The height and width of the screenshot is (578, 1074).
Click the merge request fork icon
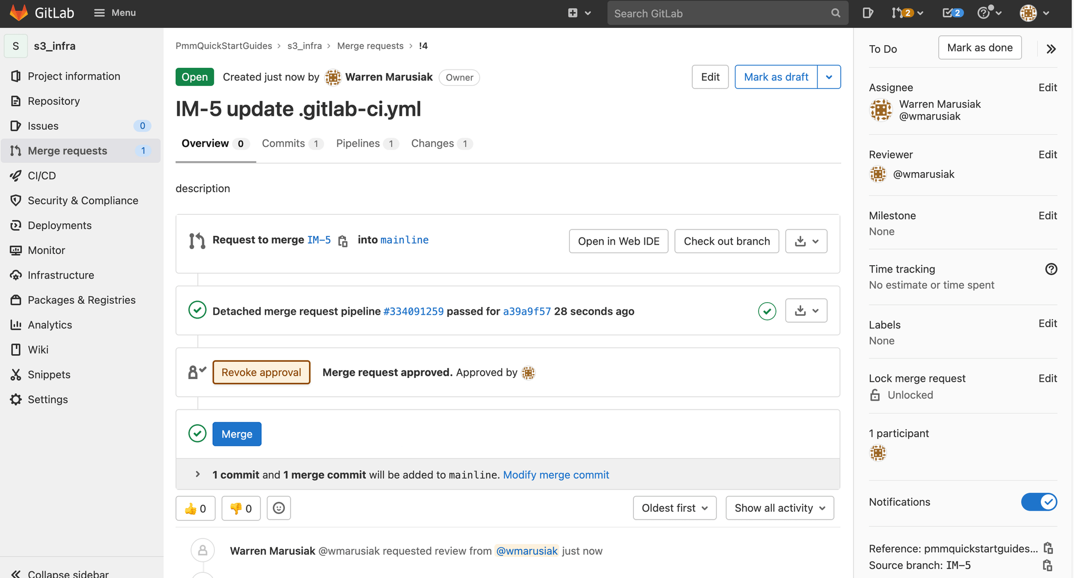coord(196,241)
